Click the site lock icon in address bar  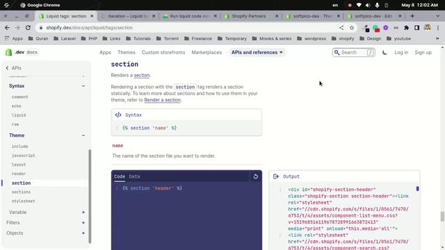click(x=41, y=28)
